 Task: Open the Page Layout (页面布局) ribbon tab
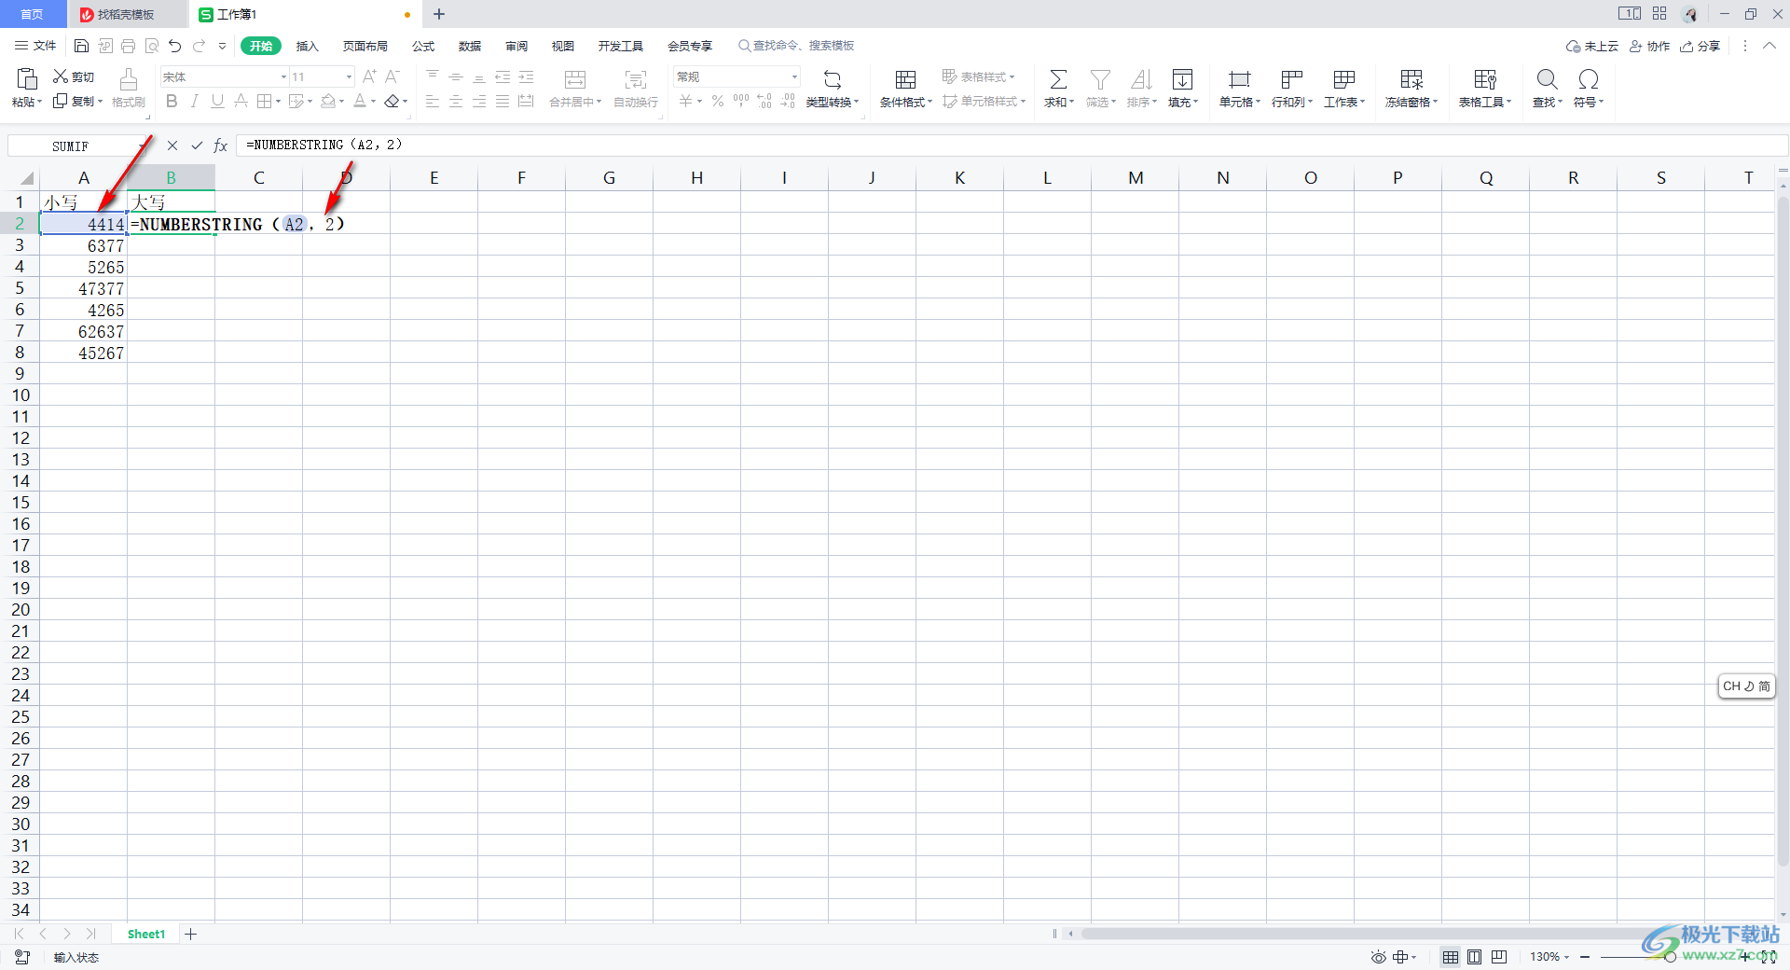pos(365,46)
